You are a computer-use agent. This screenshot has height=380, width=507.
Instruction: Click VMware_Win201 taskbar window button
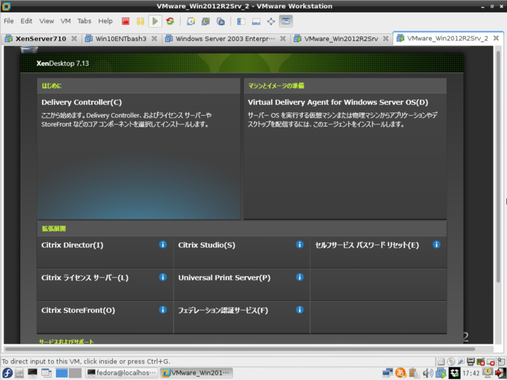pos(197,373)
